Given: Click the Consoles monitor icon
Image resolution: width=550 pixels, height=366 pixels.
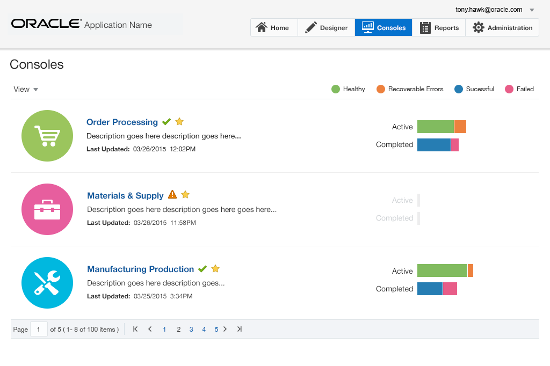Looking at the screenshot, I should pos(367,27).
